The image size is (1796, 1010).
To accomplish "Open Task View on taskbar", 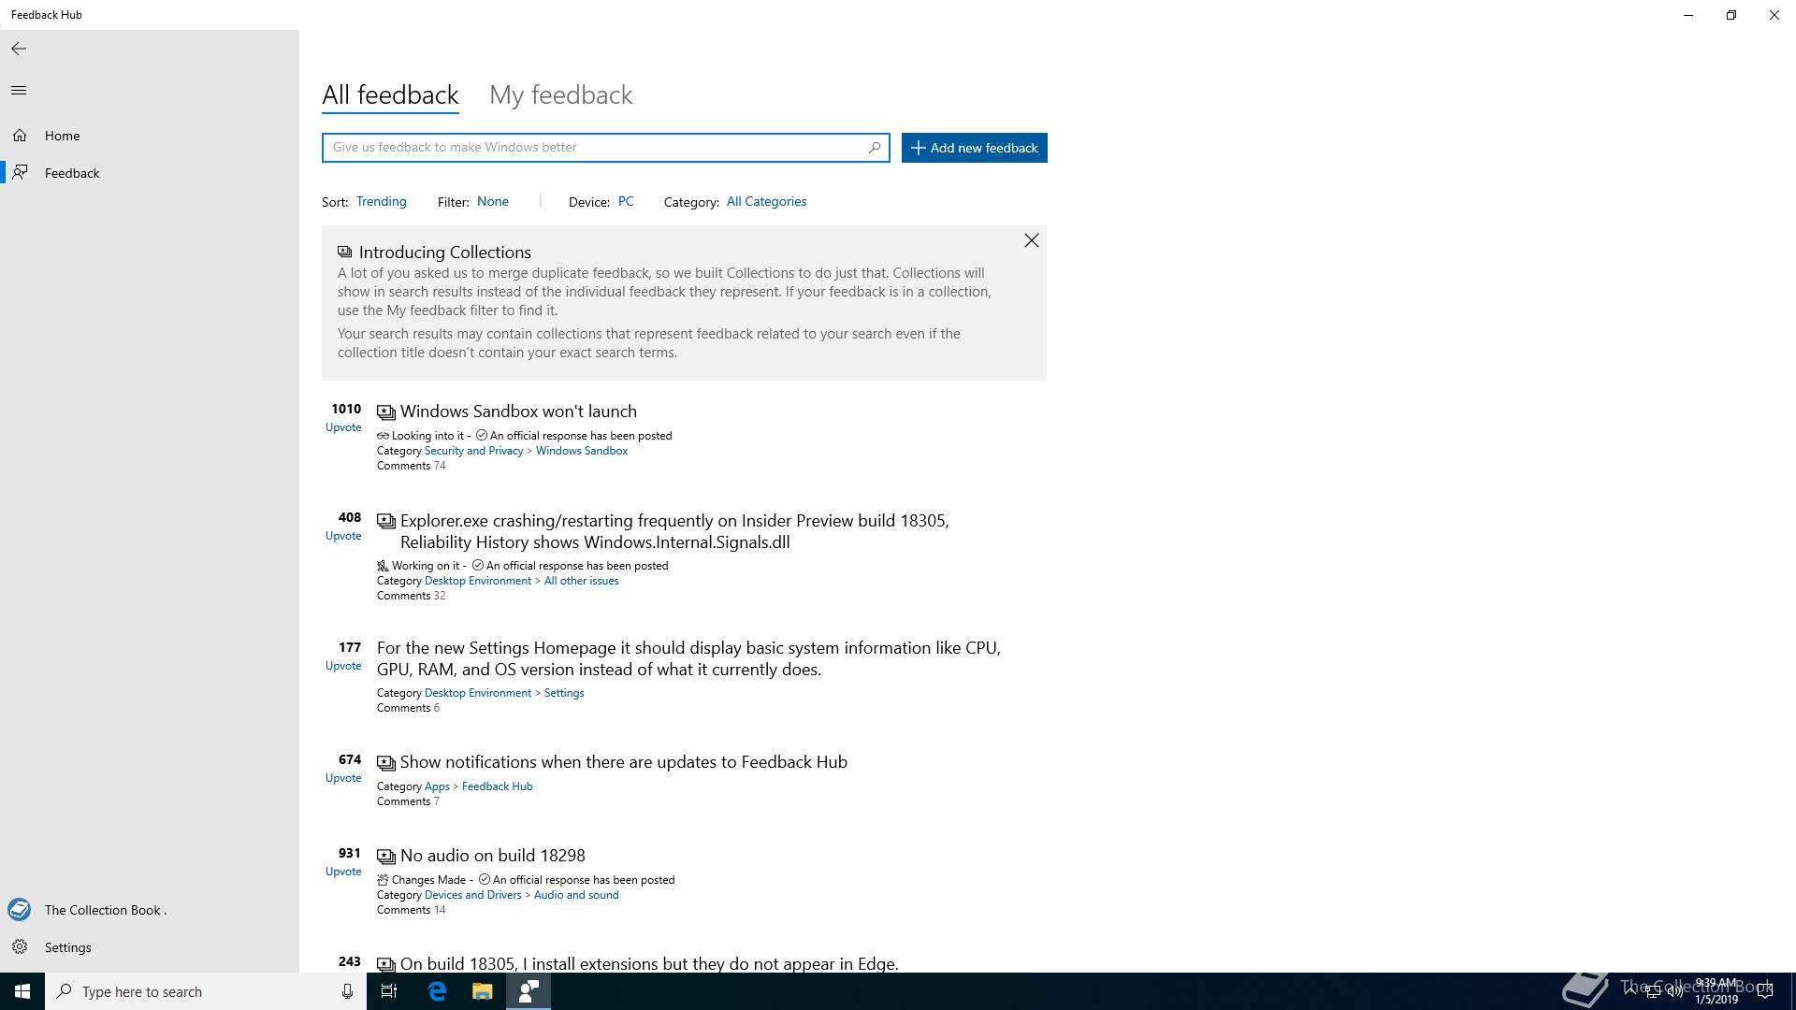I will 389,991.
